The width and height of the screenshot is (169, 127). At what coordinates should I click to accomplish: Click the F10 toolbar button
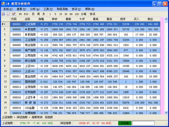pyautogui.click(x=26, y=14)
